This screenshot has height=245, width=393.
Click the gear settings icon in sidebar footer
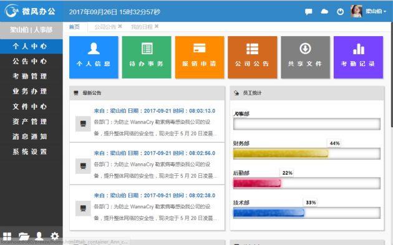tap(55, 236)
